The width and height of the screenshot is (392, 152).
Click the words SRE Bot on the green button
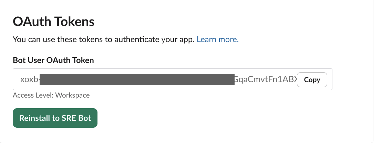[76, 118]
